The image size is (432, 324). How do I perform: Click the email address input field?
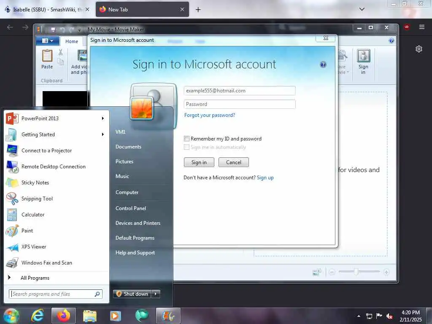click(x=240, y=91)
